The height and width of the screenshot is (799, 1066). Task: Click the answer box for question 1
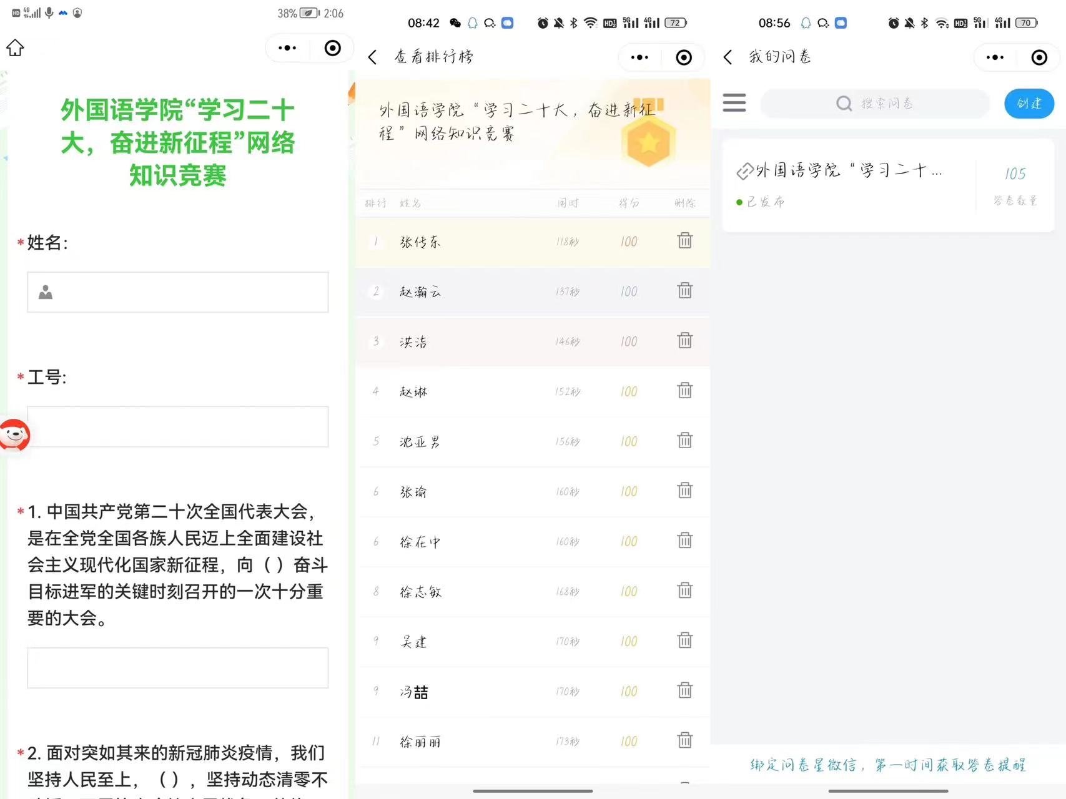point(178,668)
